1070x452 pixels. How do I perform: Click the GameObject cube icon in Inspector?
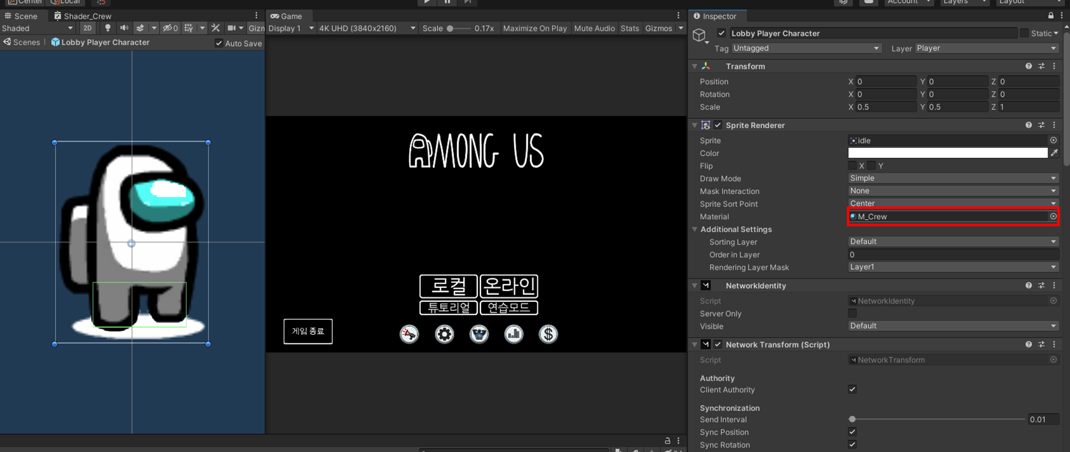click(x=699, y=36)
